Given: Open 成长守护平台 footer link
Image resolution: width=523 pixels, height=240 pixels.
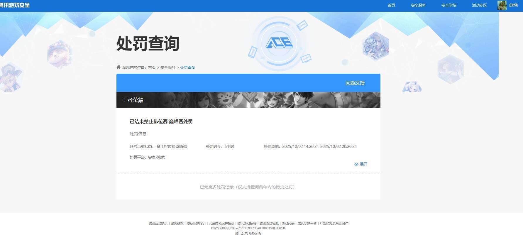Looking at the screenshot, I should pos(307,223).
